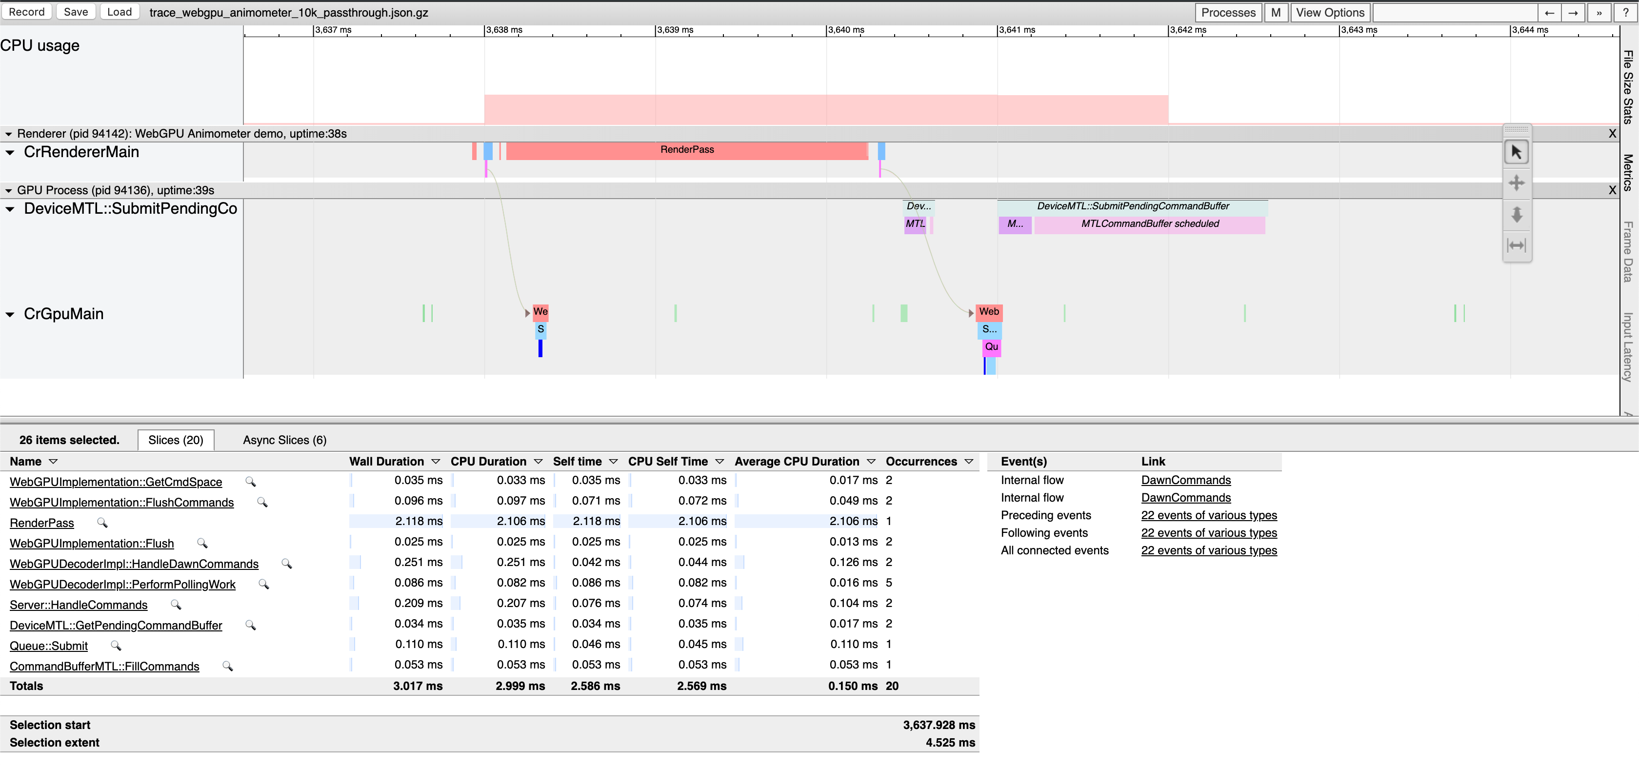The height and width of the screenshot is (769, 1639).
Task: Switch to the Async Slices tab
Action: pos(284,439)
